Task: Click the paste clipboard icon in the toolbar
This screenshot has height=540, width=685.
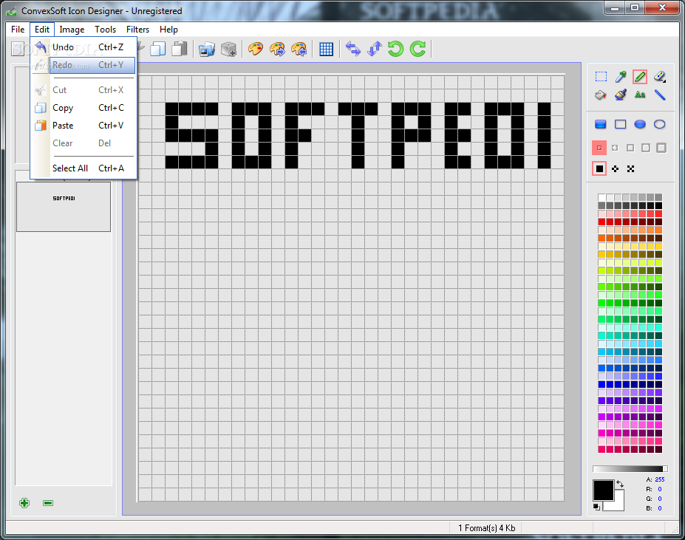Action: click(x=179, y=49)
